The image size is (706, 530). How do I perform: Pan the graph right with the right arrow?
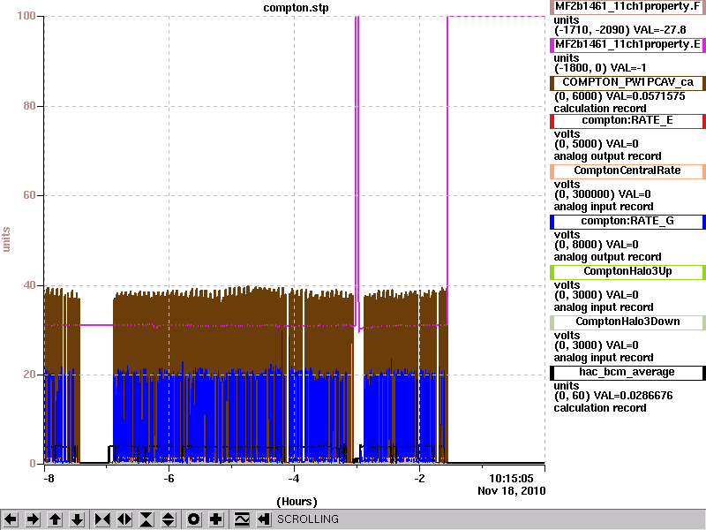coord(33,519)
